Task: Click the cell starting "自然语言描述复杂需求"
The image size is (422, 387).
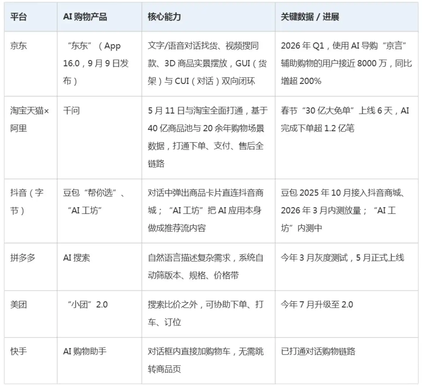Action: point(208,267)
